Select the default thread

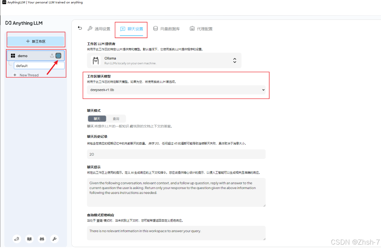[x=39, y=65]
